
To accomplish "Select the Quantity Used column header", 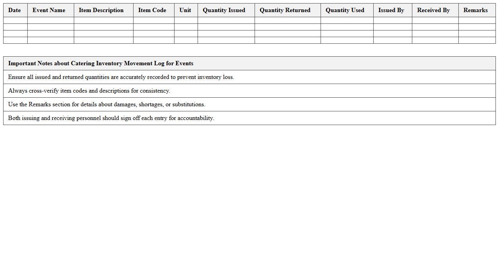I will (x=345, y=10).
